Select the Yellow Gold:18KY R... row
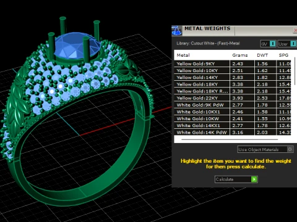Viewport: 297px width, 222px height. [233, 91]
